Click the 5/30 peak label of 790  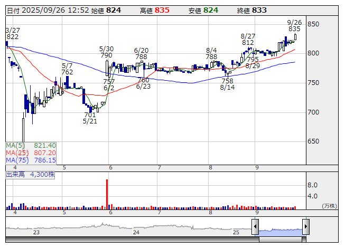(x=106, y=55)
